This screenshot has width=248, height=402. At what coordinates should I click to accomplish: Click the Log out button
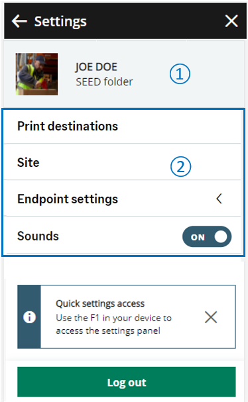126,382
